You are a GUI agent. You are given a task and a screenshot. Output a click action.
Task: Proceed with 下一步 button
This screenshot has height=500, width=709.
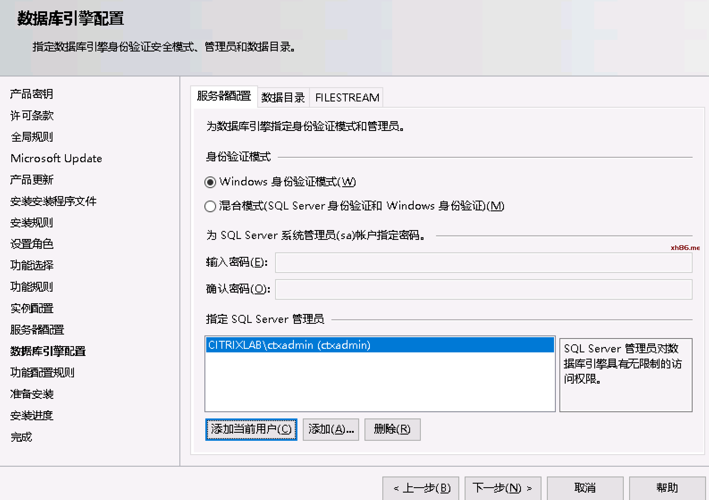tap(502, 488)
